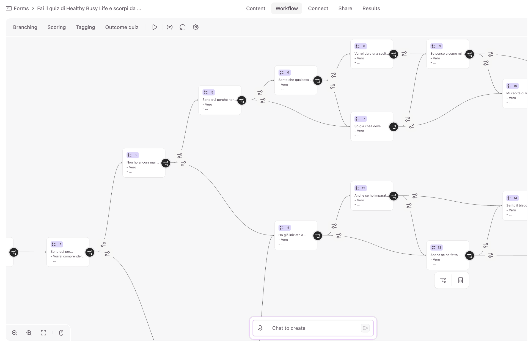Image resolution: width=528 pixels, height=344 pixels.
Task: Click branch icon on question 1 node
Action: 90,252
